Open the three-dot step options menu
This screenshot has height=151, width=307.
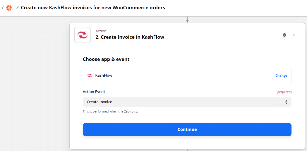(295, 35)
